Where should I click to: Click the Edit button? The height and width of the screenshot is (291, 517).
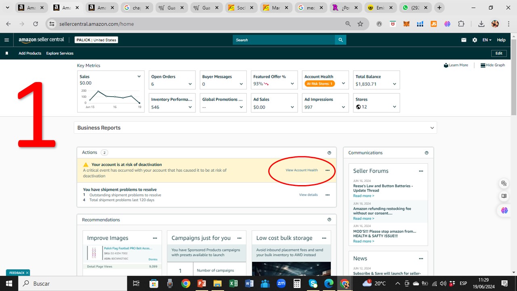[x=499, y=53]
